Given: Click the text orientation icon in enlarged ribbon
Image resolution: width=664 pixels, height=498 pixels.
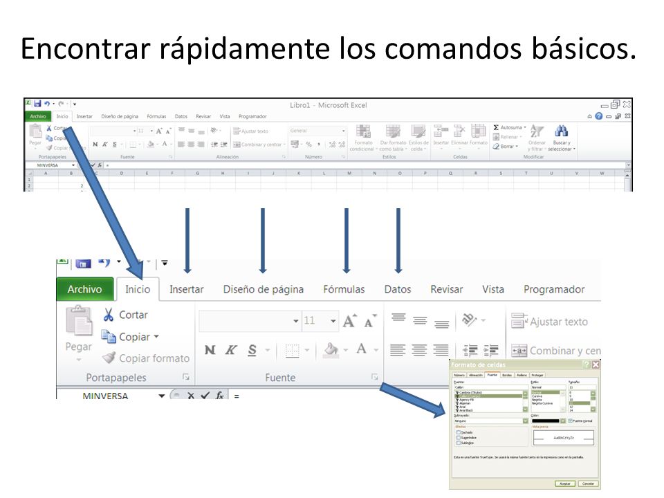Looking at the screenshot, I should [x=469, y=320].
